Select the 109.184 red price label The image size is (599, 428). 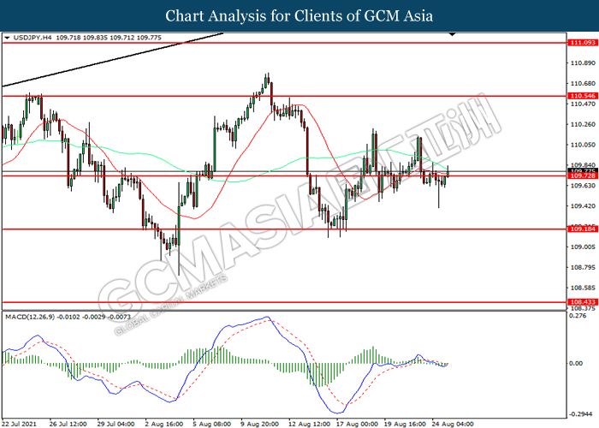[x=583, y=229]
